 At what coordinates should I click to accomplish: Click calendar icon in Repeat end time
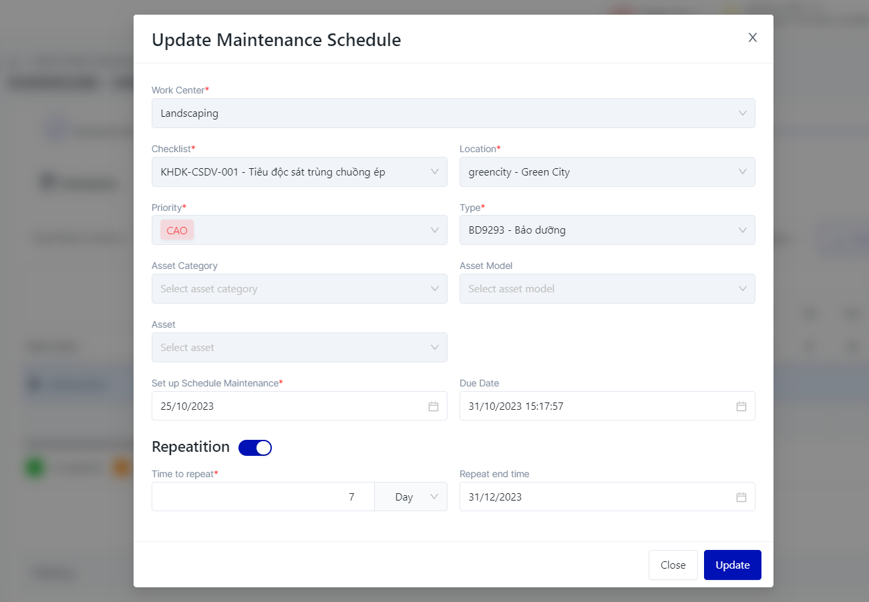(741, 497)
